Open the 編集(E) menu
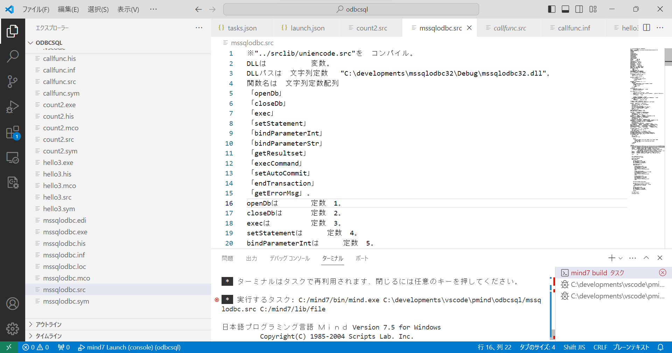Viewport: 672px width, 353px height. pyautogui.click(x=68, y=9)
